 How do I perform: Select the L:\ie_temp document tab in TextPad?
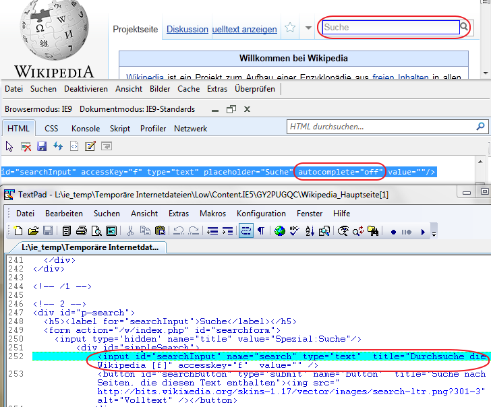coord(90,247)
